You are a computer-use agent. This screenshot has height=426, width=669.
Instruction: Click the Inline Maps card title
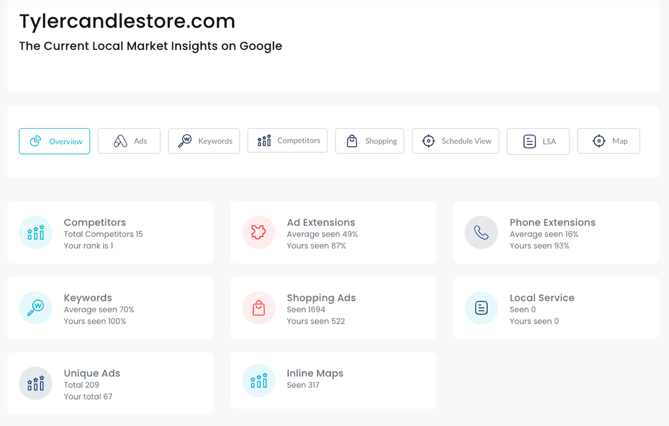(x=315, y=374)
